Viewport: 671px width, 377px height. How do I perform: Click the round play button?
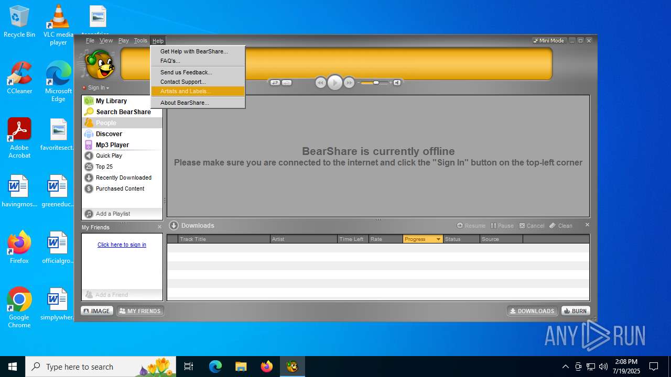(x=334, y=83)
